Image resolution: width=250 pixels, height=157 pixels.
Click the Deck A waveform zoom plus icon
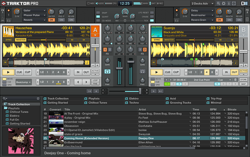[x=88, y=44]
